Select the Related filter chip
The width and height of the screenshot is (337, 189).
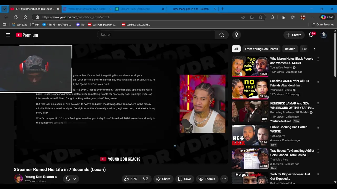pos(290,49)
